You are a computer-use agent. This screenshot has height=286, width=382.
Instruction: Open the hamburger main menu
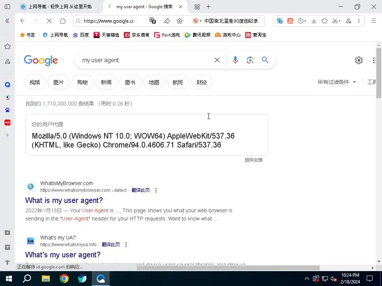(x=374, y=21)
